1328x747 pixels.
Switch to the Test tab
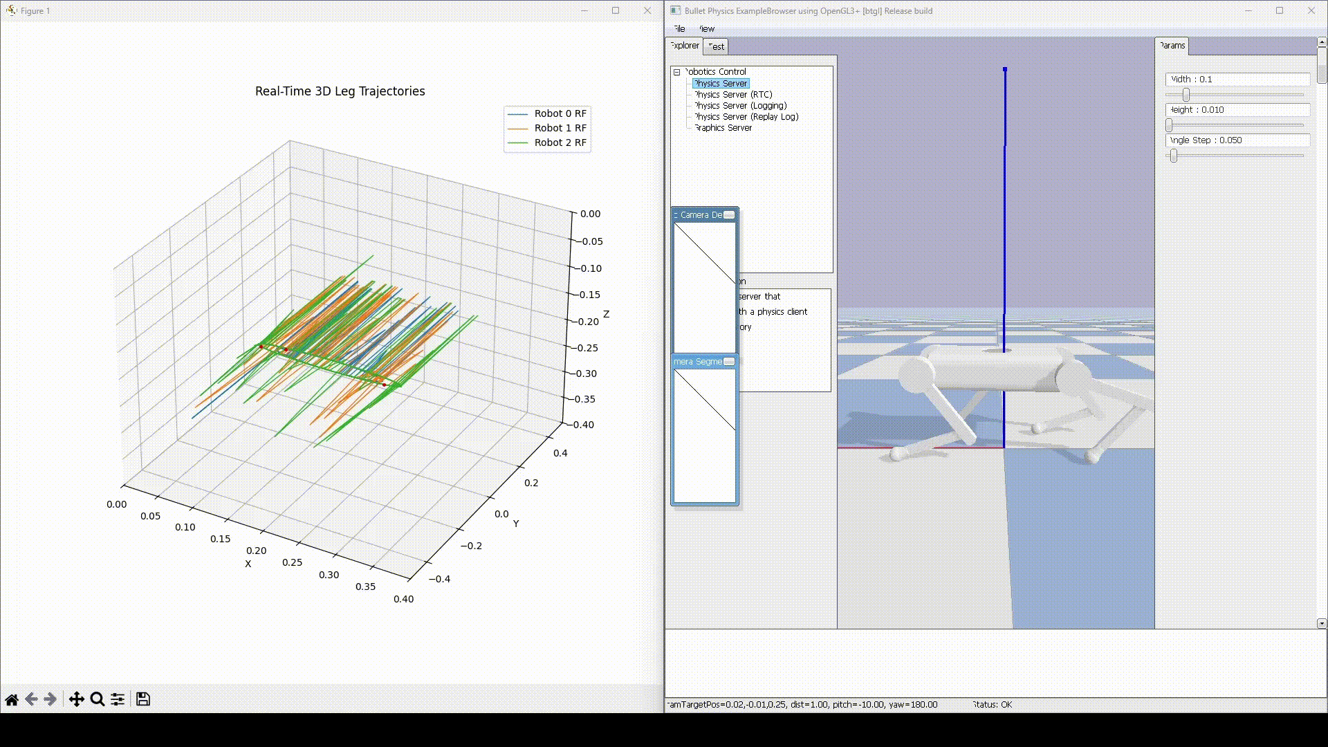(x=716, y=46)
